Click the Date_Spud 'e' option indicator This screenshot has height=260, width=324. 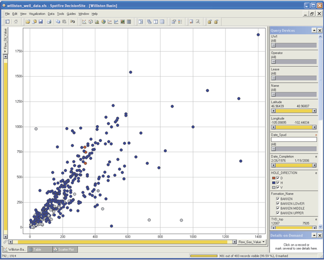point(316,135)
